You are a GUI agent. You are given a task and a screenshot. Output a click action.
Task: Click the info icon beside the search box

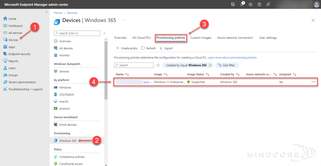pos(158,65)
